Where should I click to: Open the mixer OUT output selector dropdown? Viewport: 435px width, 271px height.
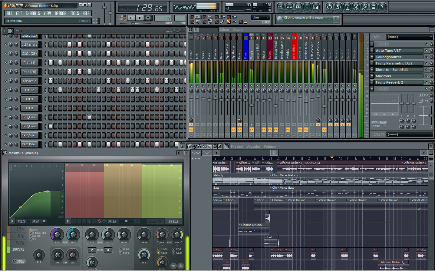pyautogui.click(x=410, y=134)
